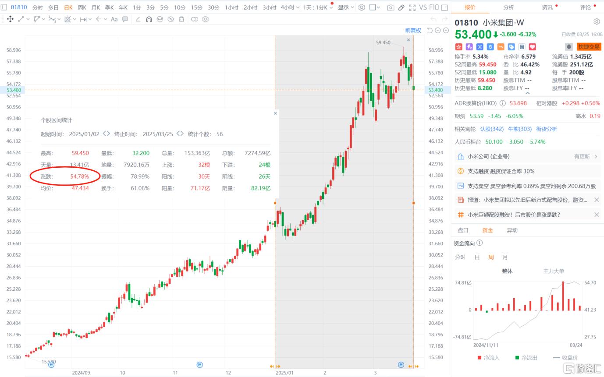Add stock to favorites with heart icon
The image size is (604, 377).
(533, 47)
